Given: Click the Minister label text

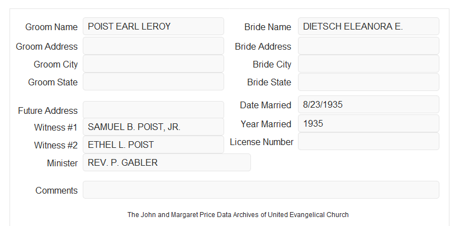Looking at the screenshot, I should [62, 163].
